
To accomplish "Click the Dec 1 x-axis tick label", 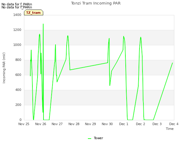I will point(124,124).
